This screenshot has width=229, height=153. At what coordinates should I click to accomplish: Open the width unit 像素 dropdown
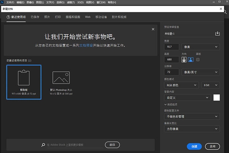point(201,47)
